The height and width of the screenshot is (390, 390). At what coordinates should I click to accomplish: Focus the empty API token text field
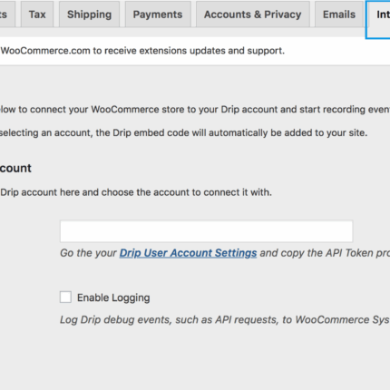pos(207,231)
